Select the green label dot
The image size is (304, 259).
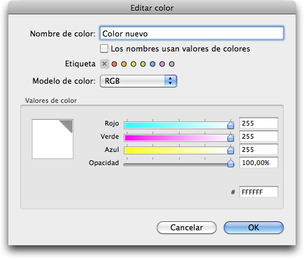pos(143,64)
